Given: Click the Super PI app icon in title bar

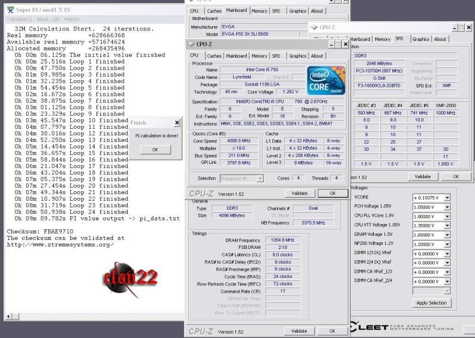Looking at the screenshot, I should pyautogui.click(x=11, y=10).
